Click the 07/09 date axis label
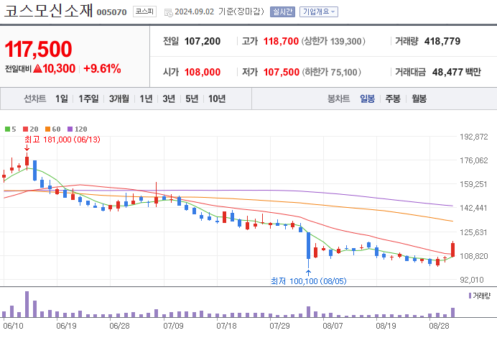Viewport: 497px width, 338px height. click(173, 326)
